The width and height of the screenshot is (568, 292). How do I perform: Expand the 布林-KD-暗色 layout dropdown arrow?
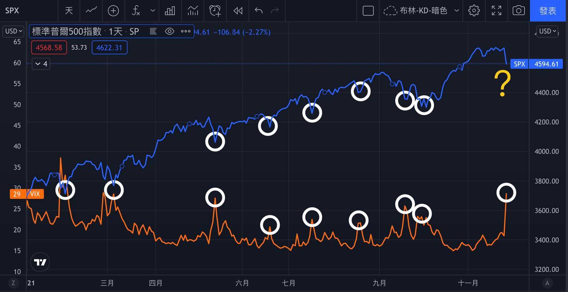pyautogui.click(x=457, y=11)
